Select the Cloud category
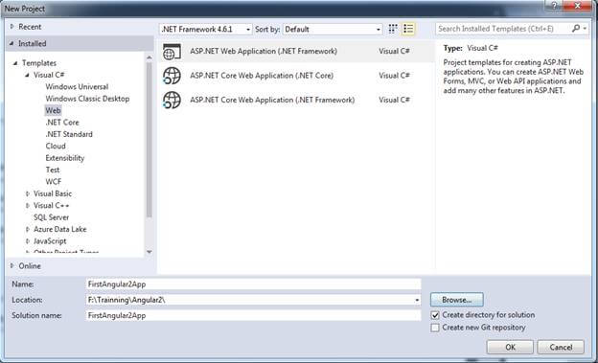Screen dimensions: 598x363 tap(56, 146)
